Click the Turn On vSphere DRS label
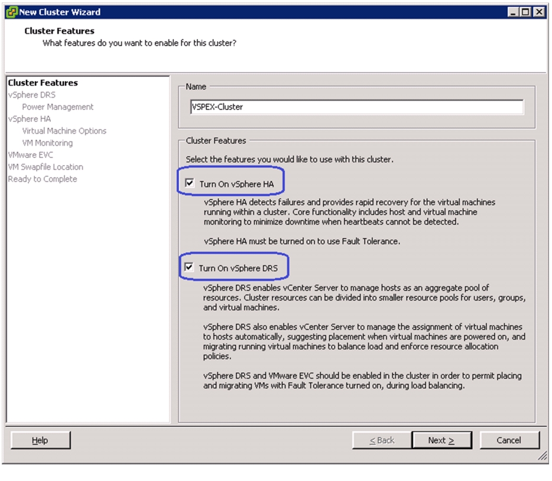 (238, 268)
